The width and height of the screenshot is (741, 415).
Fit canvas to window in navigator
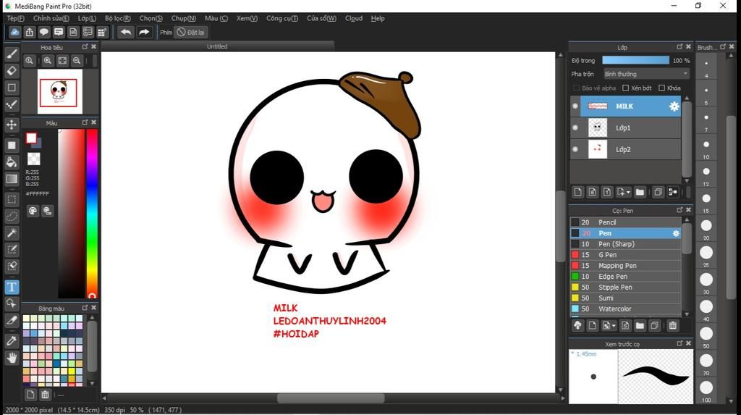62,61
